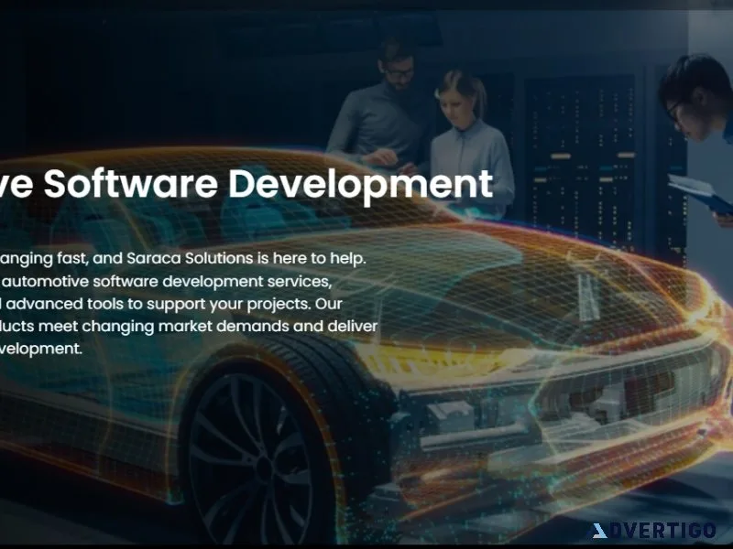The image size is (733, 549).
Task: Click the 'automotive software development services' line
Action: pos(166,282)
